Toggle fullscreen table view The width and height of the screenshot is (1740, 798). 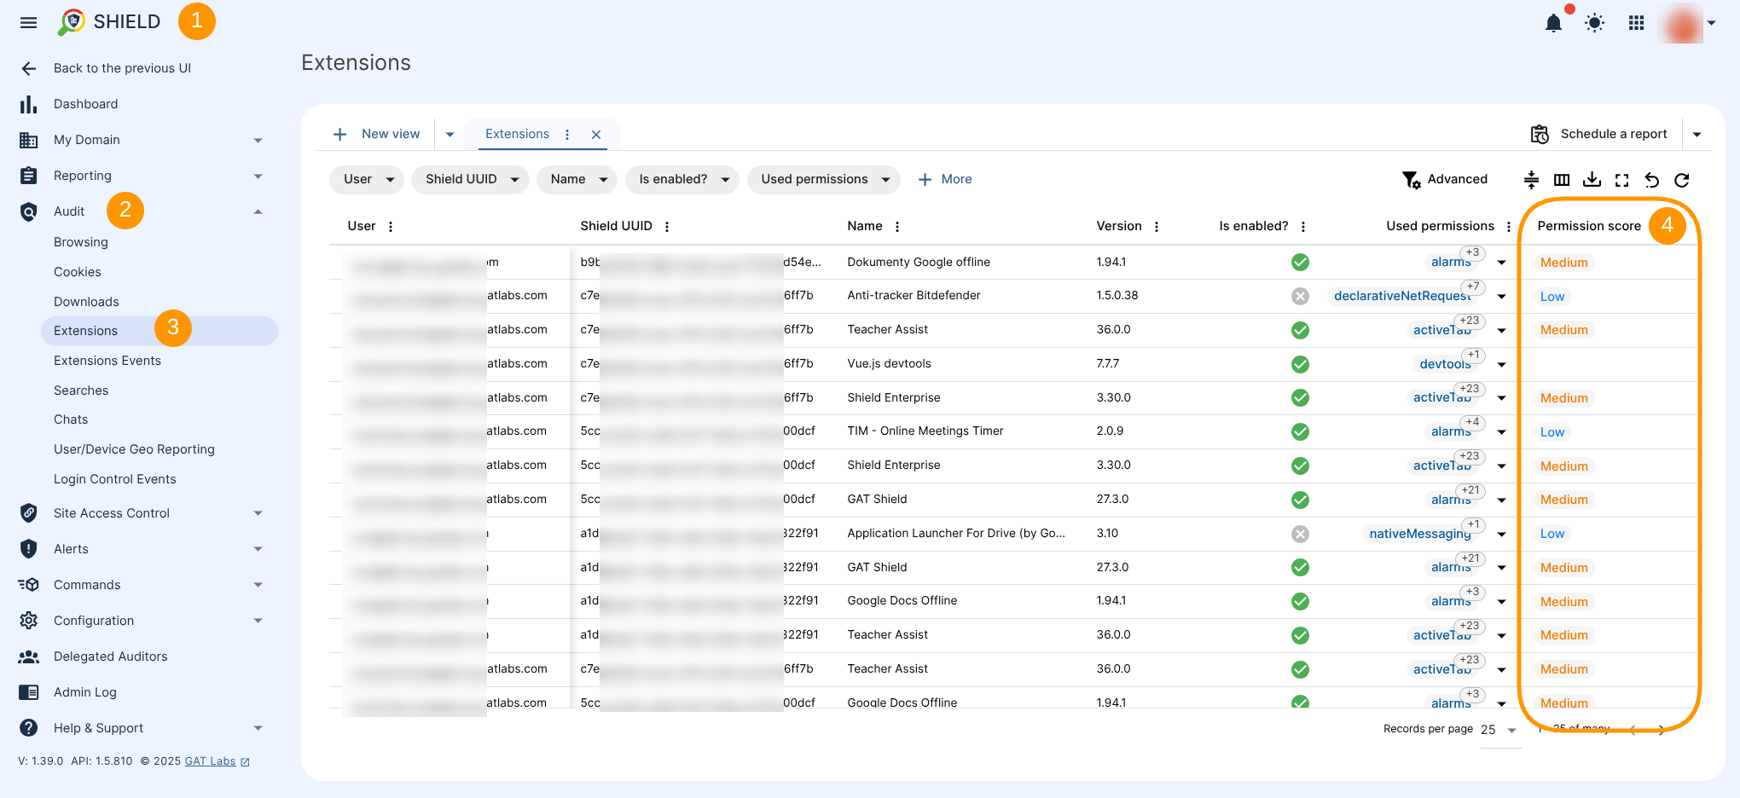click(x=1622, y=180)
